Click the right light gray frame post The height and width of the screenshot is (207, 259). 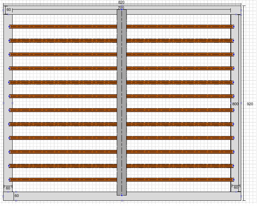tap(236, 103)
